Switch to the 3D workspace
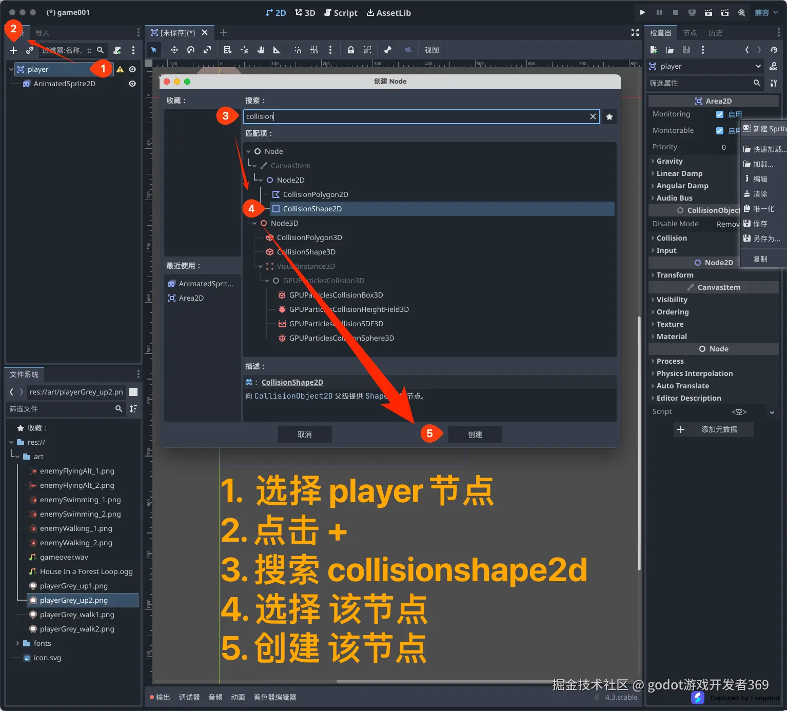The width and height of the screenshot is (787, 711). pyautogui.click(x=305, y=13)
